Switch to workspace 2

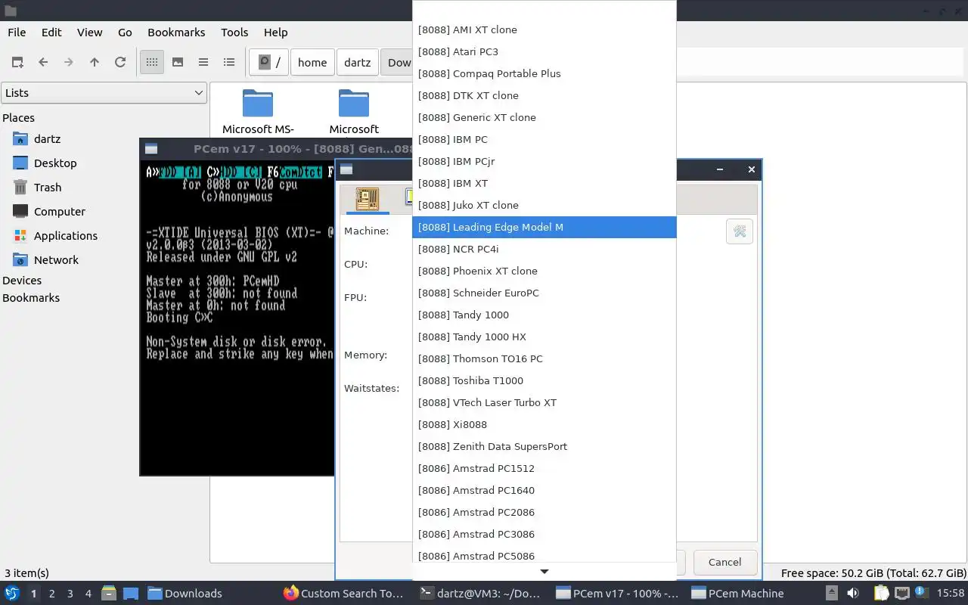click(51, 594)
